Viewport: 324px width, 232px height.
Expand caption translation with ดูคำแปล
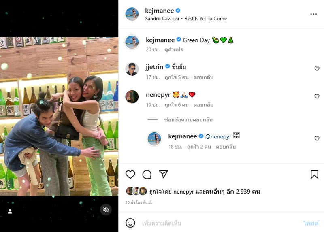click(174, 49)
